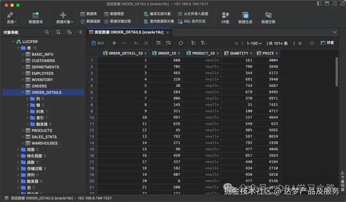Select the 存储过程 folder
The width and height of the screenshot is (346, 202).
click(x=34, y=169)
